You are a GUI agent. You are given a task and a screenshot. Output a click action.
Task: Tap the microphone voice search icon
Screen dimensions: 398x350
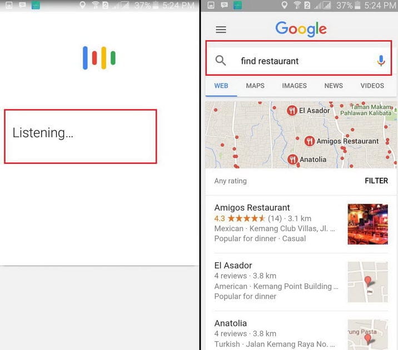pos(381,61)
